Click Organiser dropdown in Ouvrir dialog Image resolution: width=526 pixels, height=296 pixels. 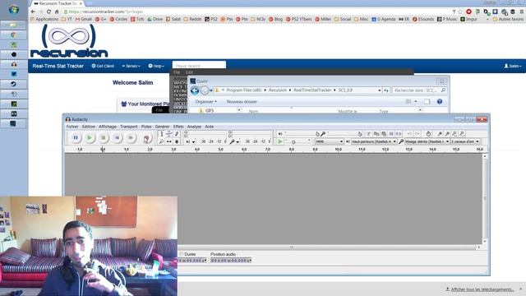click(206, 101)
